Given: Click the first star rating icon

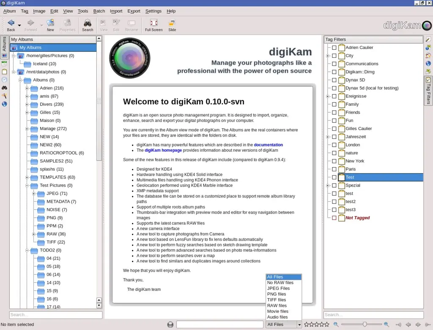Looking at the screenshot, I should click(306, 325).
